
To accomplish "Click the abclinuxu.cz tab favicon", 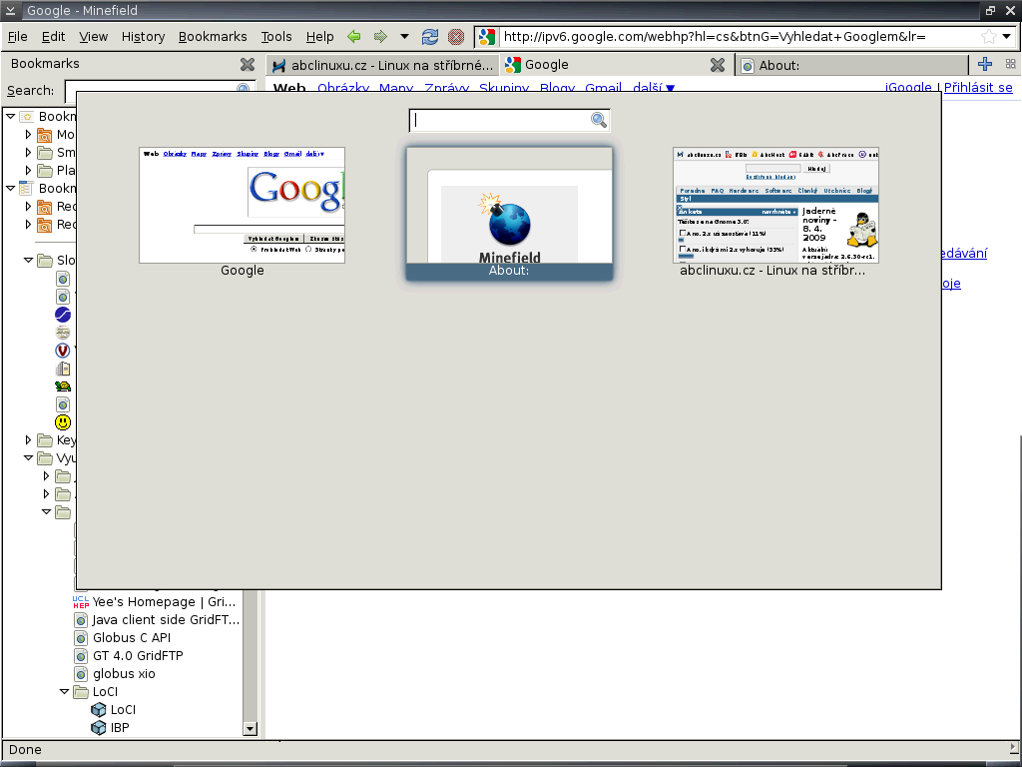I will 279,65.
